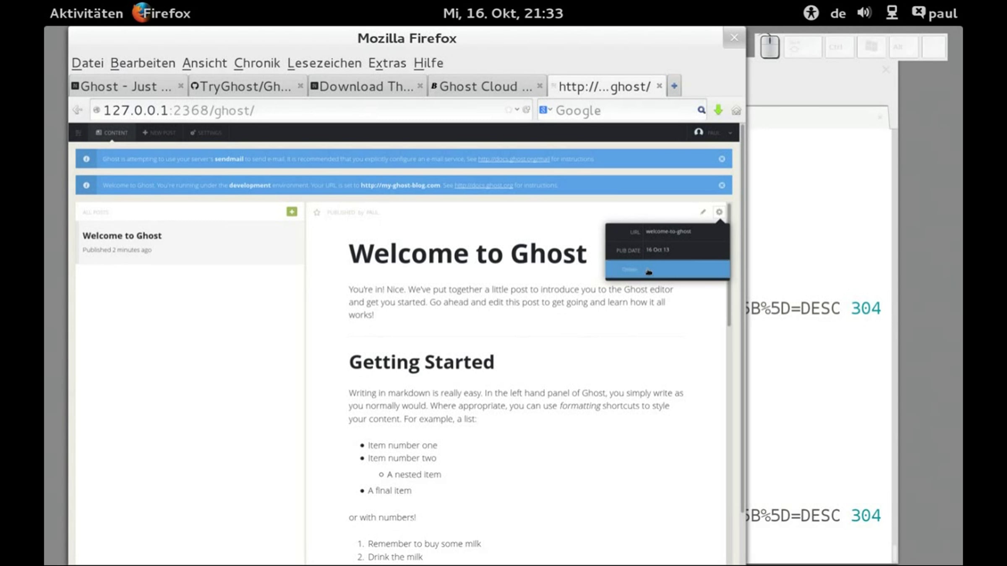Toggle the featured star on the post
This screenshot has height=566, width=1007.
pyautogui.click(x=317, y=213)
